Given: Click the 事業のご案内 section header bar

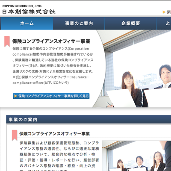Looking at the screenshot, I should pos(88,119).
